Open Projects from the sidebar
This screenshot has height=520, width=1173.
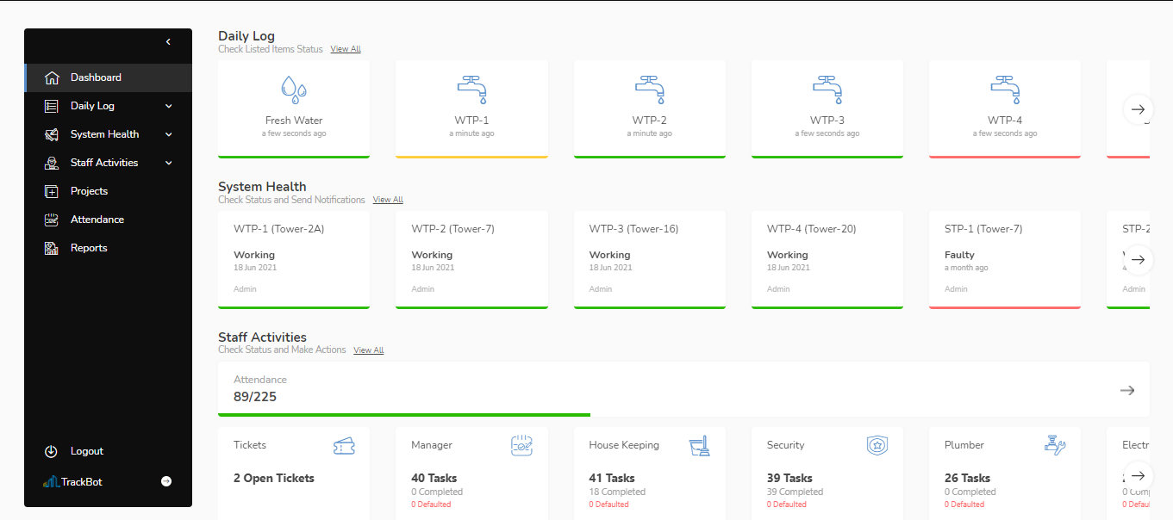click(x=89, y=191)
